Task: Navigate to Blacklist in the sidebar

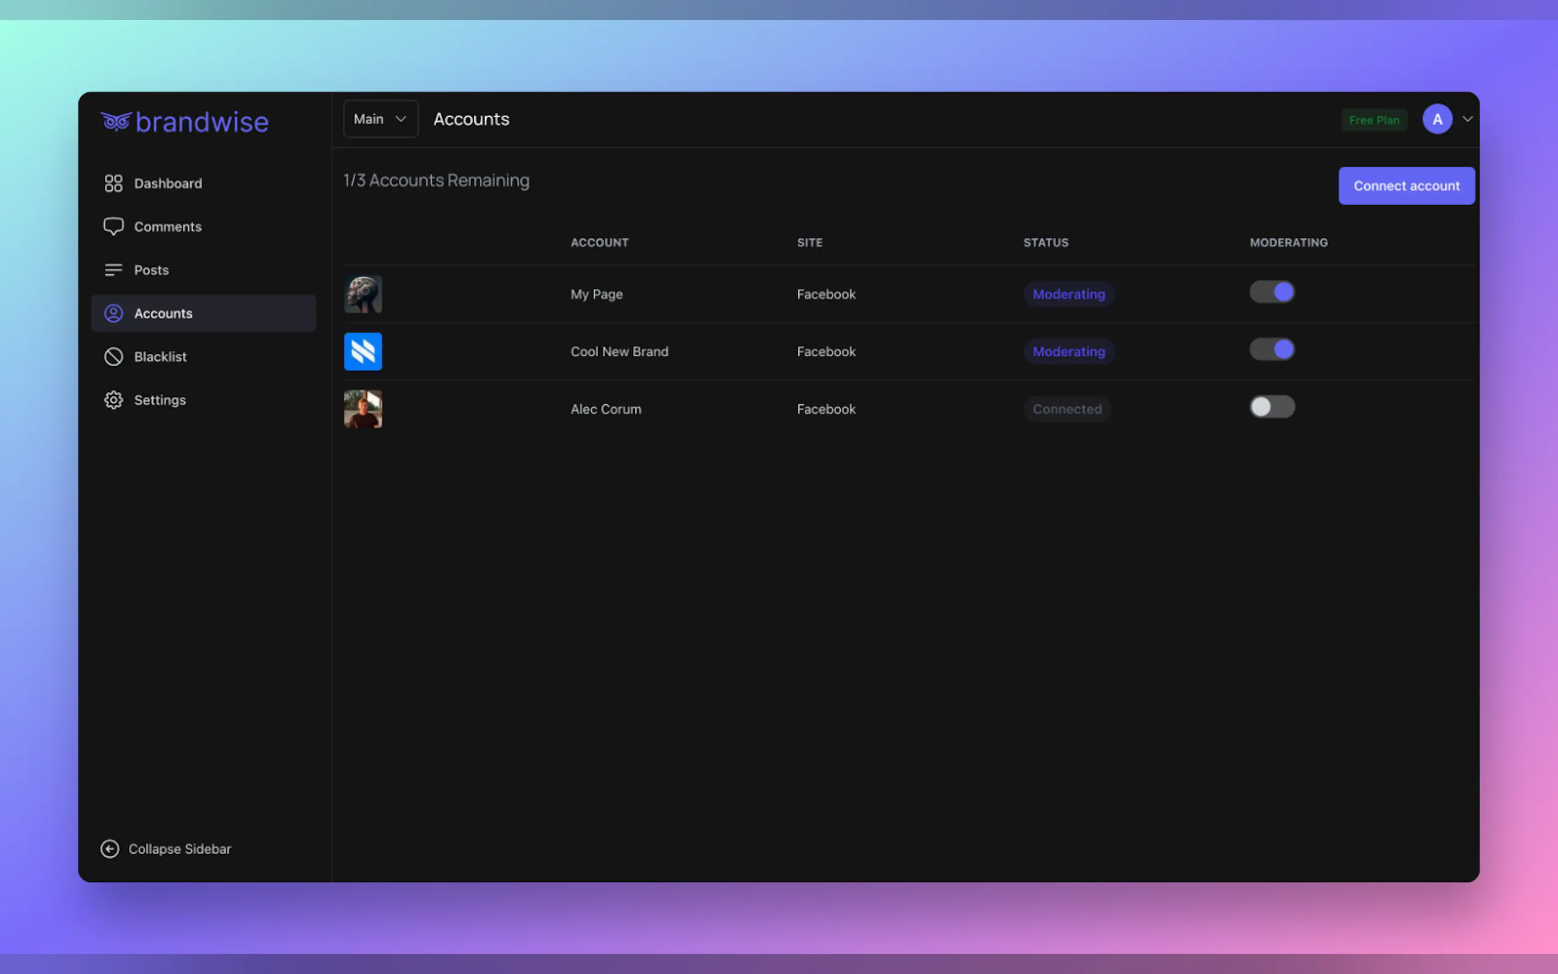Action: (x=160, y=356)
